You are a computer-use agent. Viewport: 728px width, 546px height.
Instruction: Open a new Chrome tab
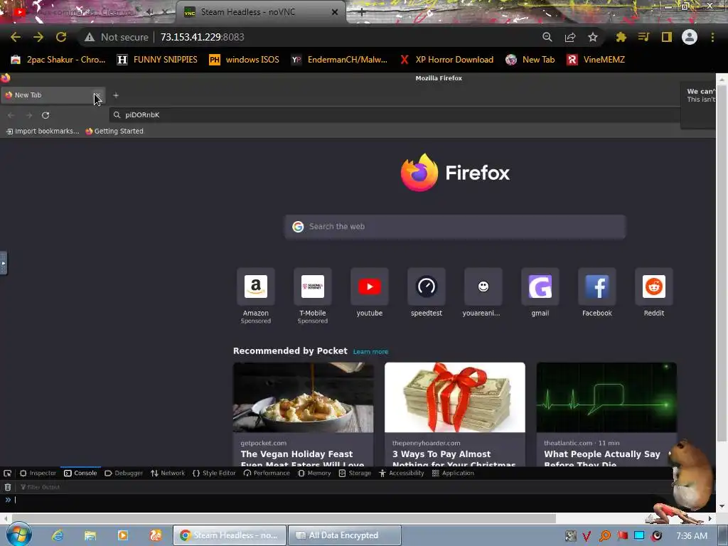point(362,12)
